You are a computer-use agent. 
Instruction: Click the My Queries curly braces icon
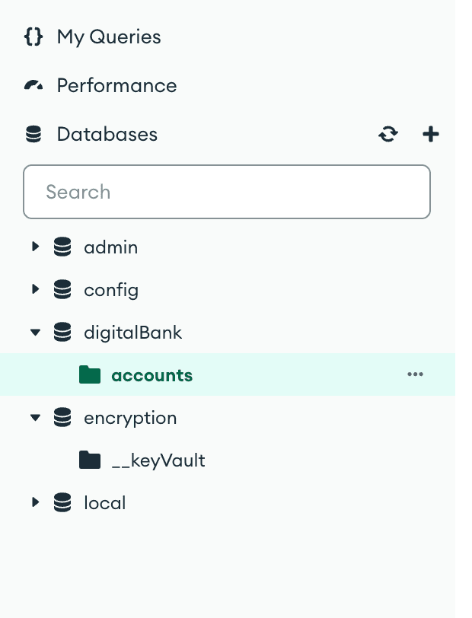click(33, 37)
